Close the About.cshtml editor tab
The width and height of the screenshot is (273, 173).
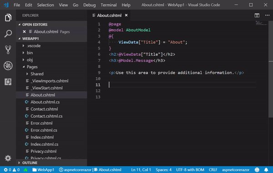pos(126,15)
